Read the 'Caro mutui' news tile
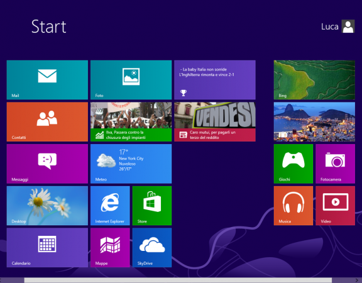Viewport: 362px width, 283px height. 215,122
